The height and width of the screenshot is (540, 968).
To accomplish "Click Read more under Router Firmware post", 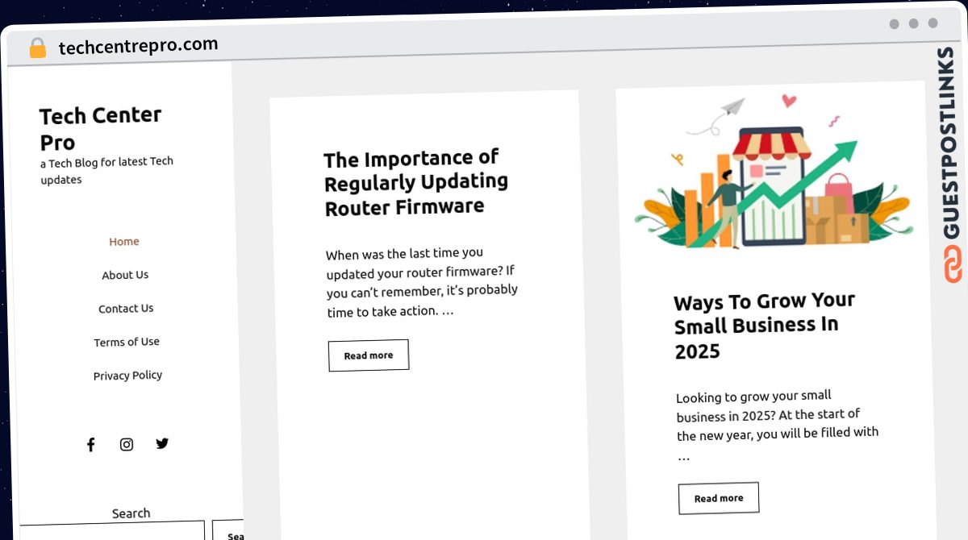I will [369, 355].
